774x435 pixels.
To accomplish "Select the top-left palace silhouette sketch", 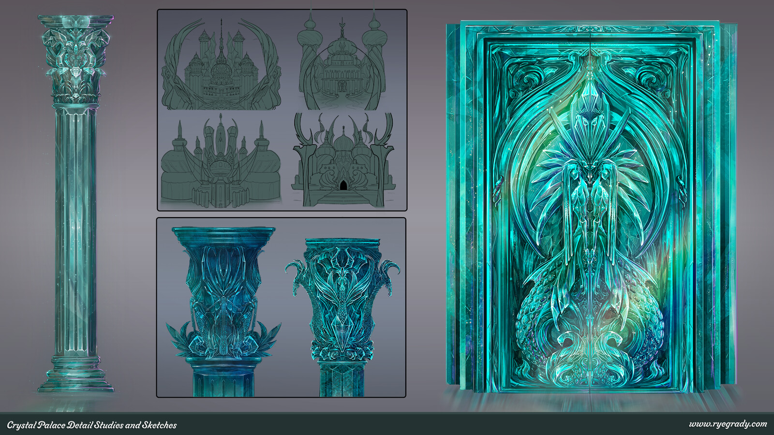I will (x=221, y=63).
